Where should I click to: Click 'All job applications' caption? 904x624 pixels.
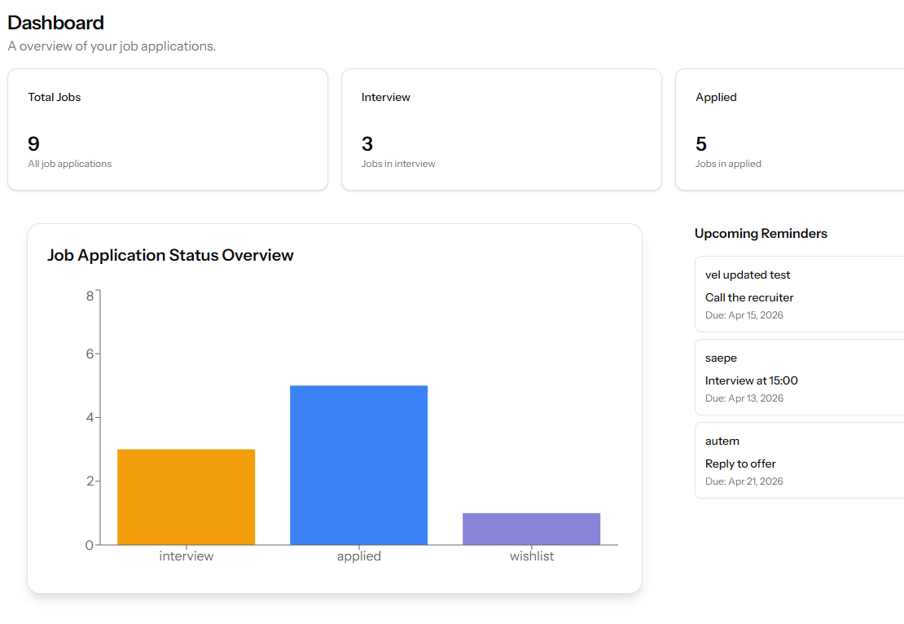[70, 164]
